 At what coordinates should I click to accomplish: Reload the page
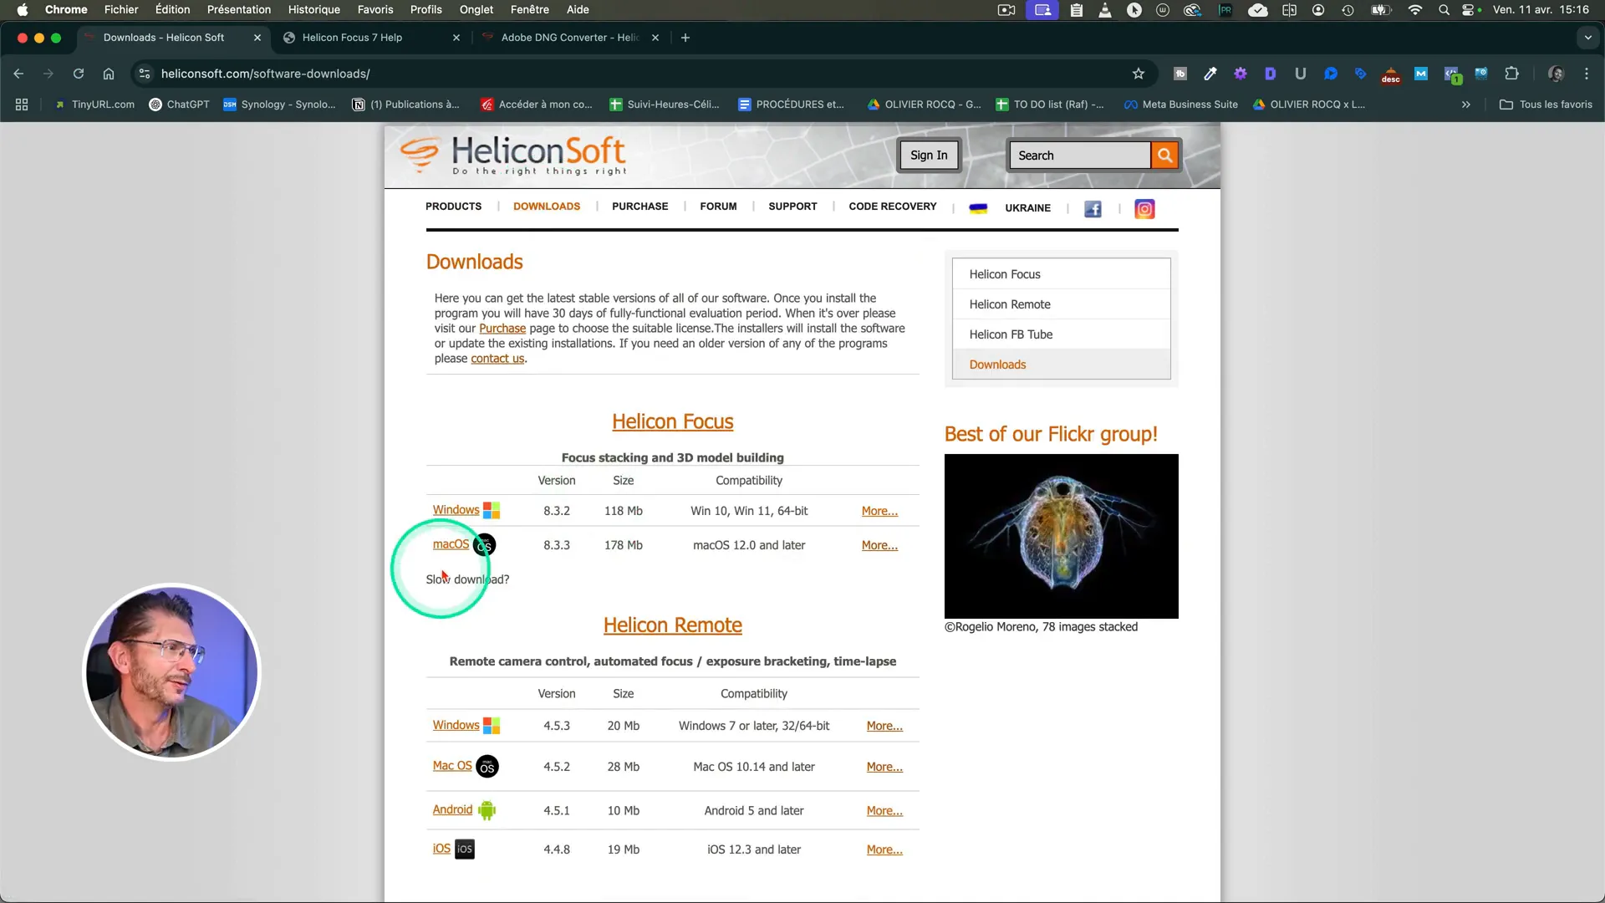click(x=79, y=74)
